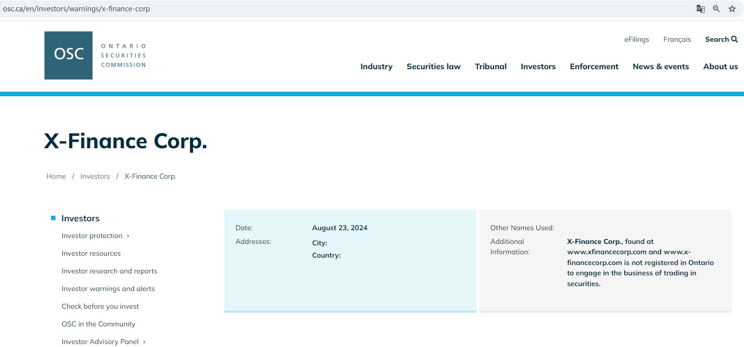Open Investor warnings and alerts link

108,289
